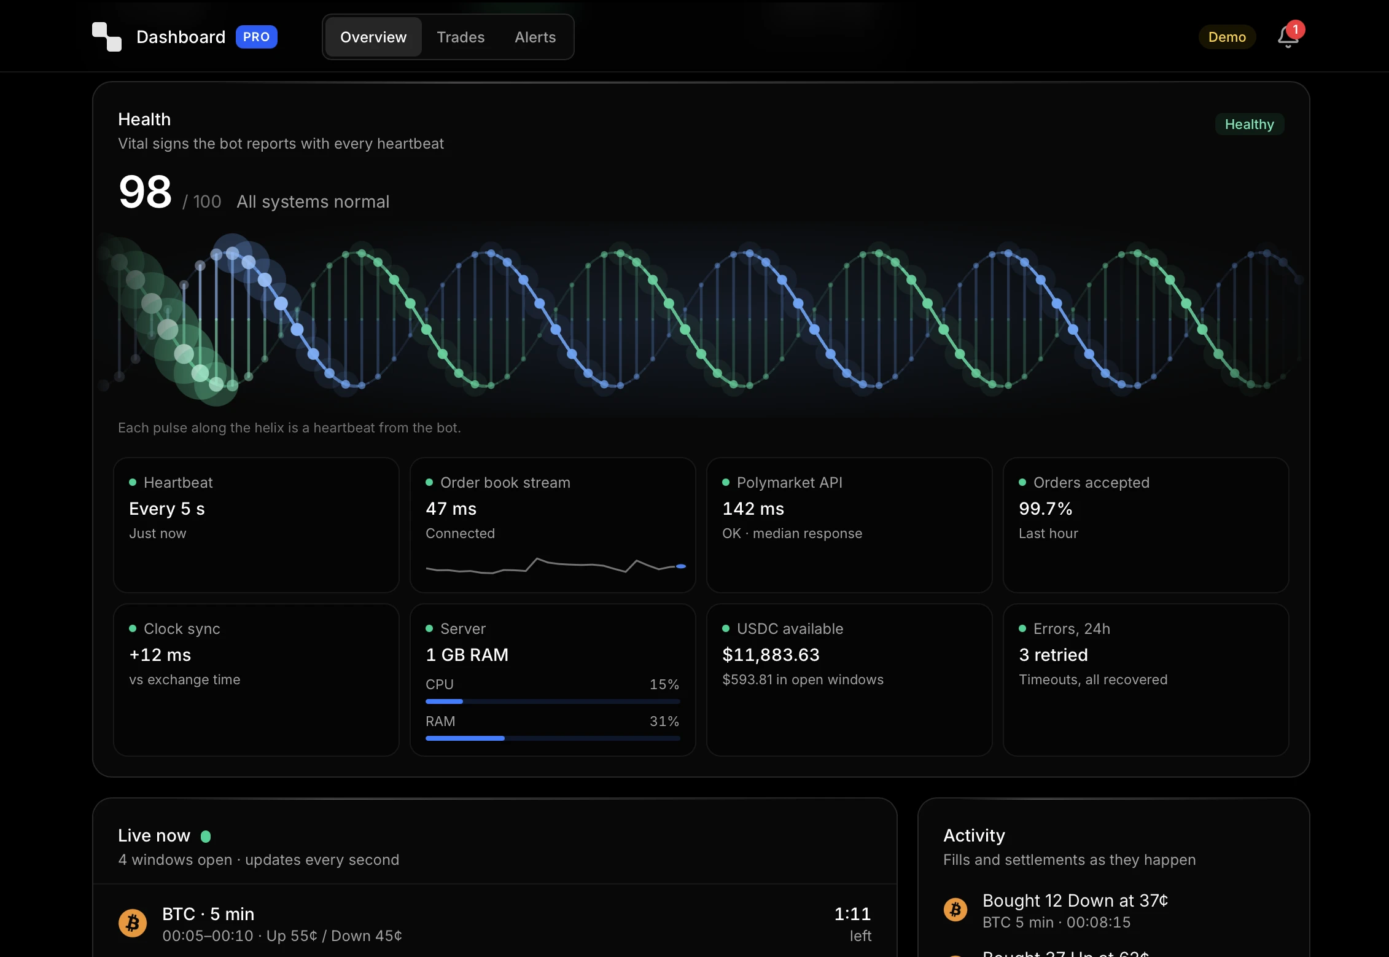Image resolution: width=1389 pixels, height=957 pixels.
Task: Click the PRO badge
Action: 257,37
